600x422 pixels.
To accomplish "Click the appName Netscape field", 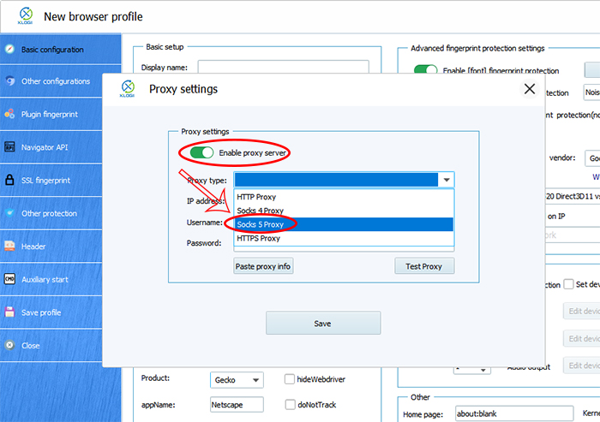I will pos(237,404).
